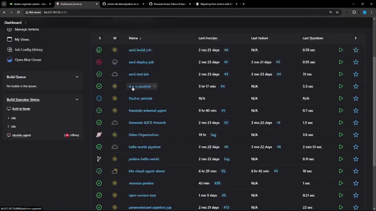This screenshot has width=376, height=211.
Task: Start a build for hello-world-pipeline
Action: coord(341,147)
